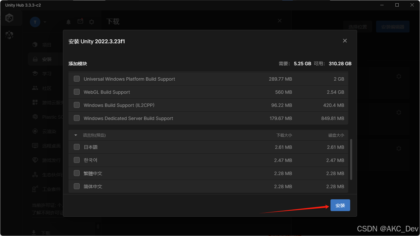Screen dimensions: 420x236
Task: Click the 生态伙伴 sidebar icon
Action: (x=35, y=175)
